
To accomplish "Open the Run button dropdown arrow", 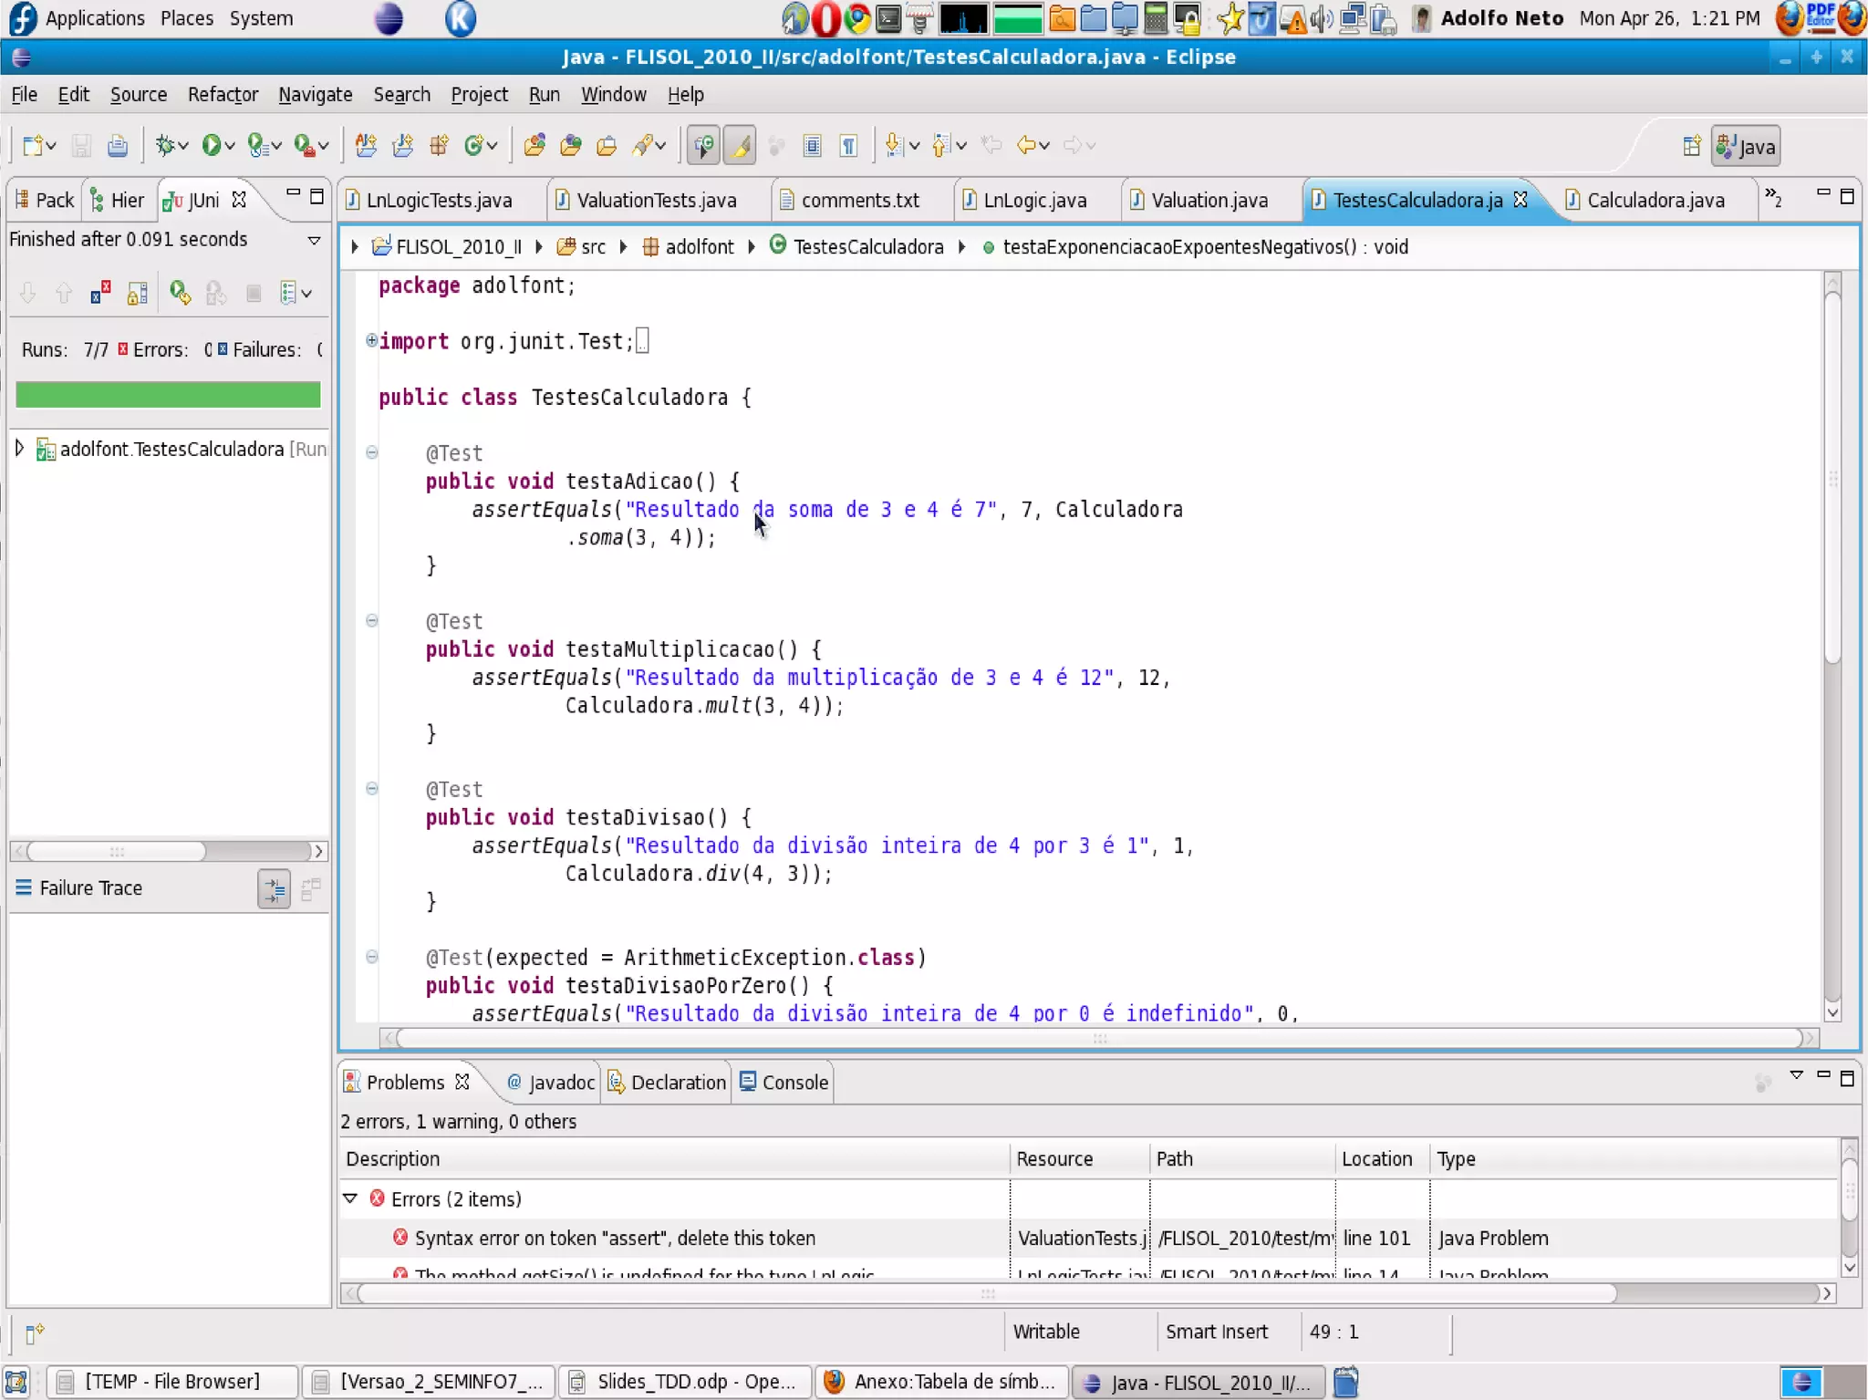I will (x=231, y=146).
